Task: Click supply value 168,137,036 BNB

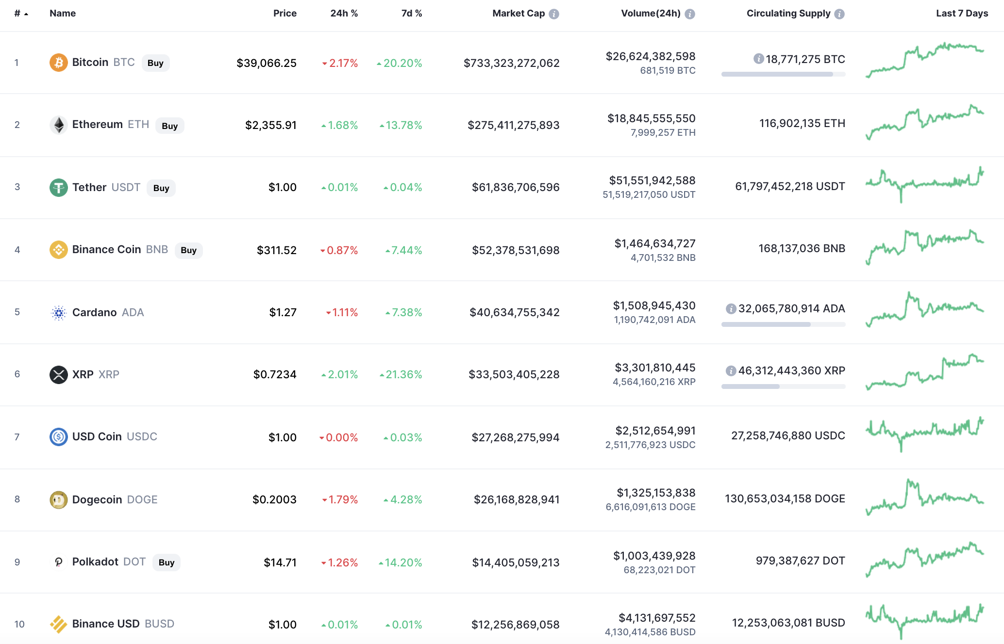Action: (802, 248)
